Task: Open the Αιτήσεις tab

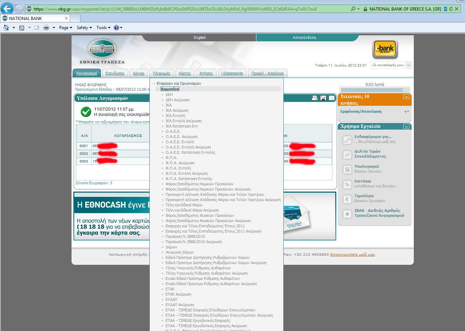Action: (x=206, y=73)
